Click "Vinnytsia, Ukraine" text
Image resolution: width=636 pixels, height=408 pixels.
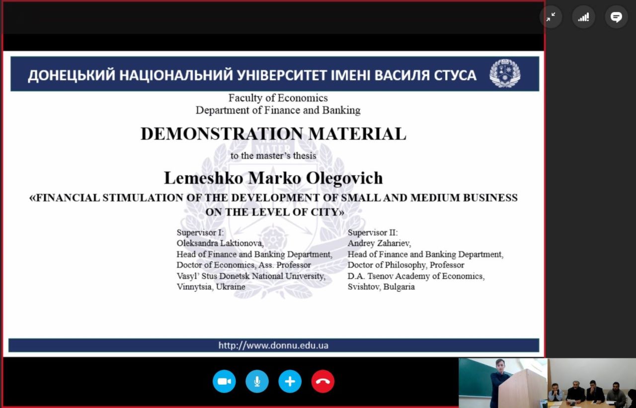click(x=211, y=287)
